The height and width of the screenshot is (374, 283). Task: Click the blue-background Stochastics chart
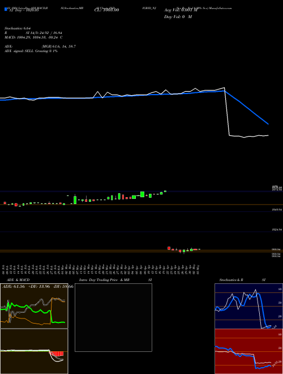pos(248,306)
